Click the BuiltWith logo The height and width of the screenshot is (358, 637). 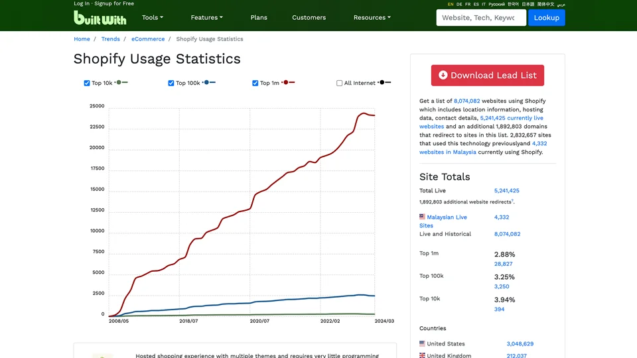[x=100, y=17]
